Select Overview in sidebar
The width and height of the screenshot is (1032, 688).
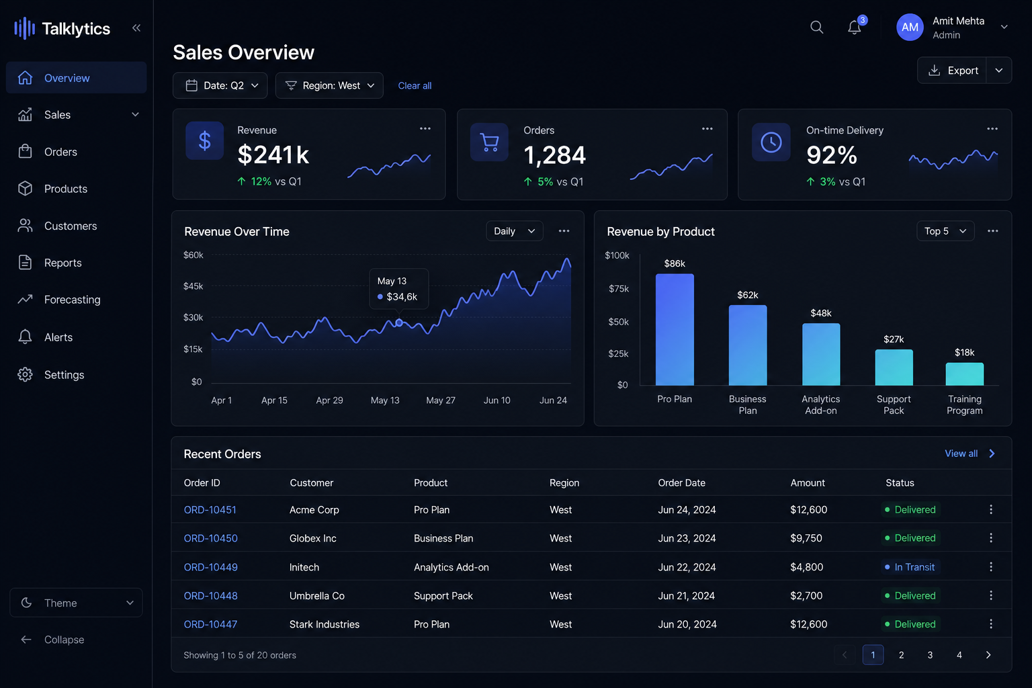tap(76, 78)
